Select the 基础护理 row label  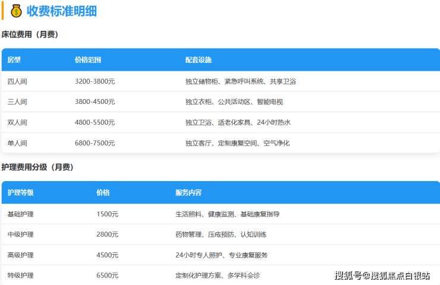(21, 214)
